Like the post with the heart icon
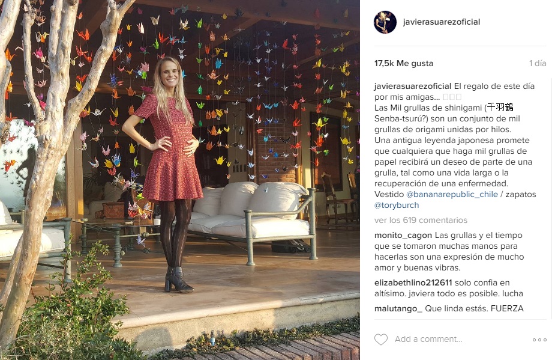552x360 pixels. 380,339
